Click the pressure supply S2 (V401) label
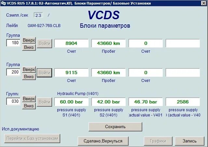 108,113
